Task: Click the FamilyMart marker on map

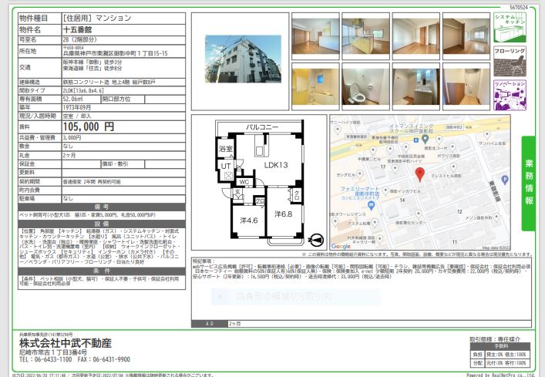Action: click(371, 205)
